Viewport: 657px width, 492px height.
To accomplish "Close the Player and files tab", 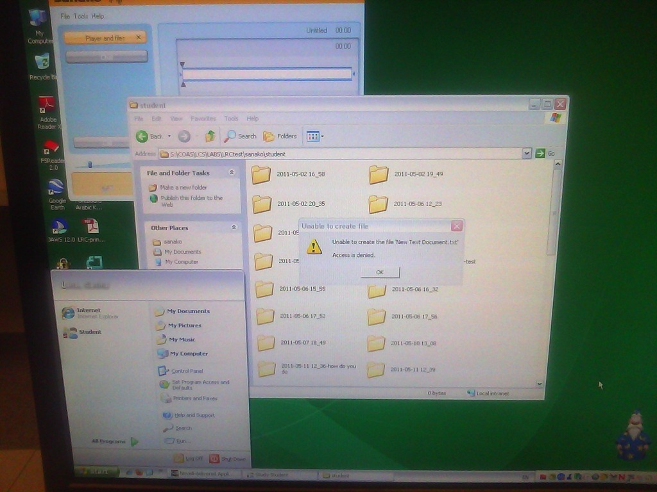I will click(138, 38).
